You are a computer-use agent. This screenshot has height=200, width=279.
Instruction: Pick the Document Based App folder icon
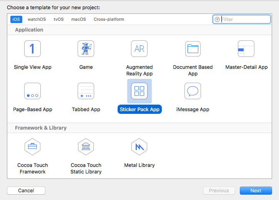[193, 48]
